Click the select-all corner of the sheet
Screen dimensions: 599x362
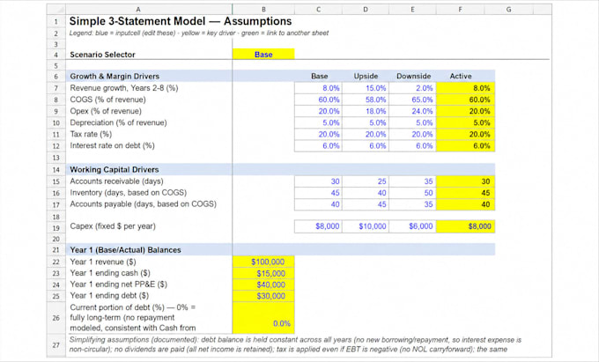pyautogui.click(x=56, y=10)
